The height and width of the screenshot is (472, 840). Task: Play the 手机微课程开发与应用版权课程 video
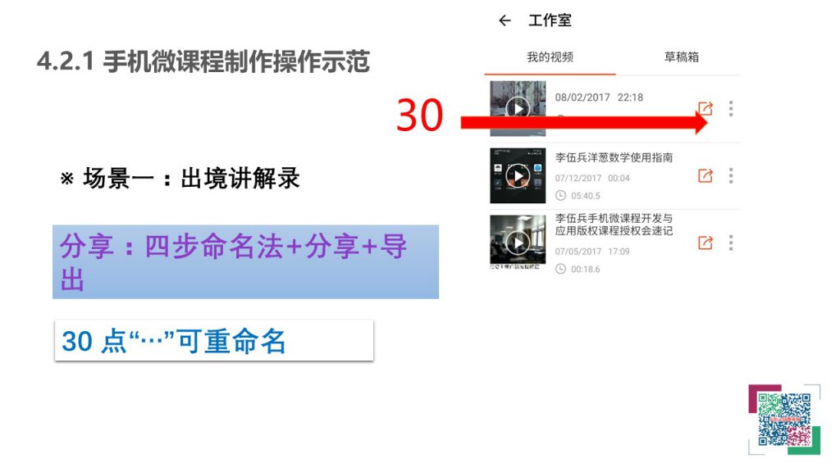518,243
